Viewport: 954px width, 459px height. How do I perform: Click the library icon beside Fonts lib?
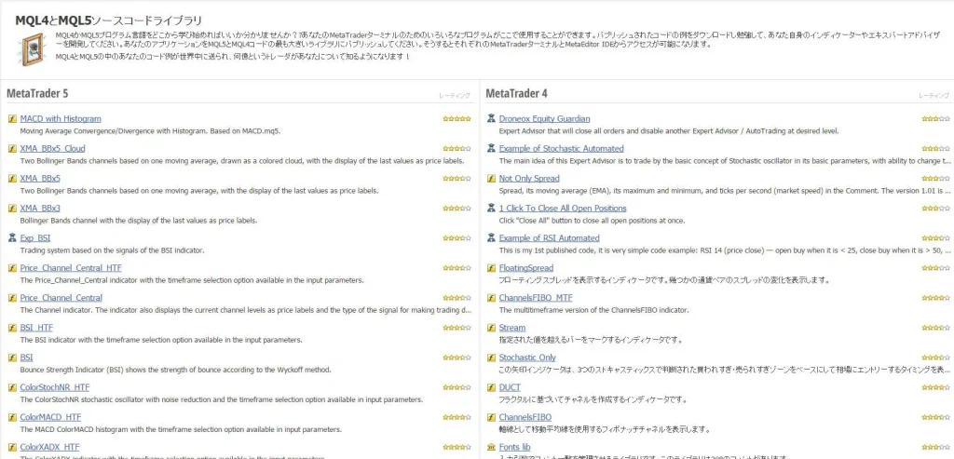[x=491, y=447]
